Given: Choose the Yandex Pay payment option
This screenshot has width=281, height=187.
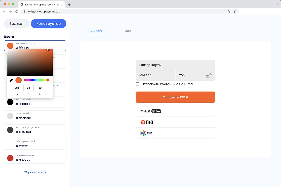Looking at the screenshot, I should (x=175, y=122).
